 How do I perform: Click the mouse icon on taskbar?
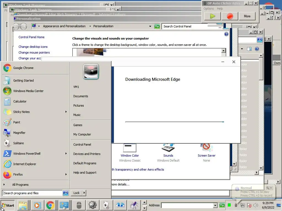click(x=79, y=205)
